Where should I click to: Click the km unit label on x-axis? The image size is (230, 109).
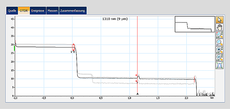(212, 98)
